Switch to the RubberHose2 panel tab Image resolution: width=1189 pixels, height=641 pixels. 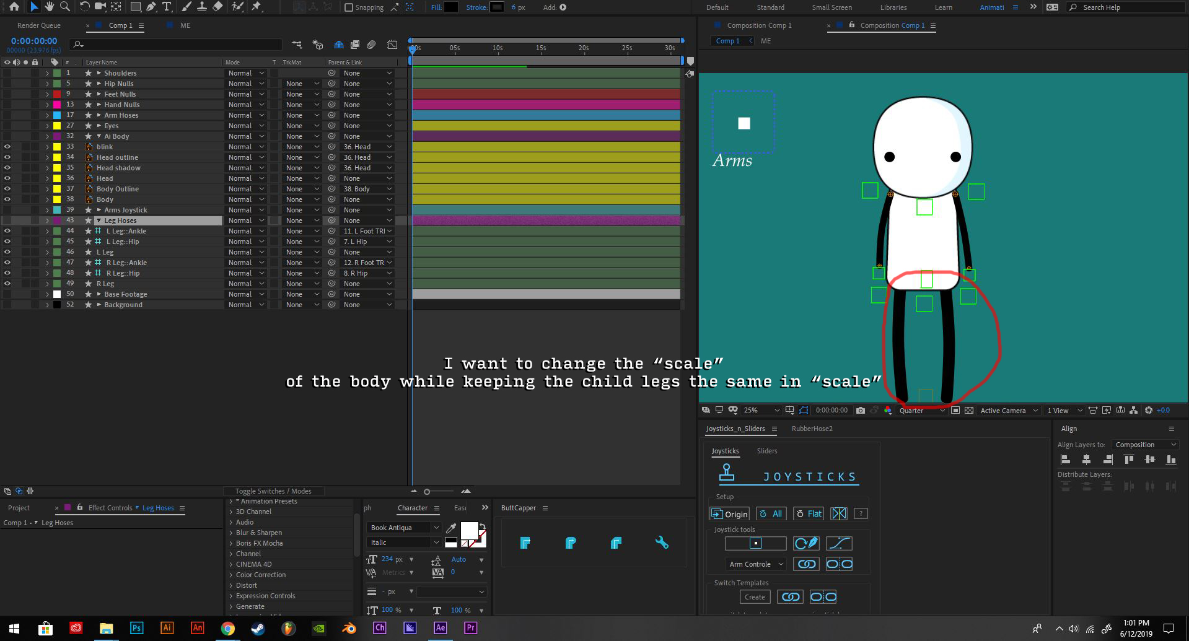812,429
